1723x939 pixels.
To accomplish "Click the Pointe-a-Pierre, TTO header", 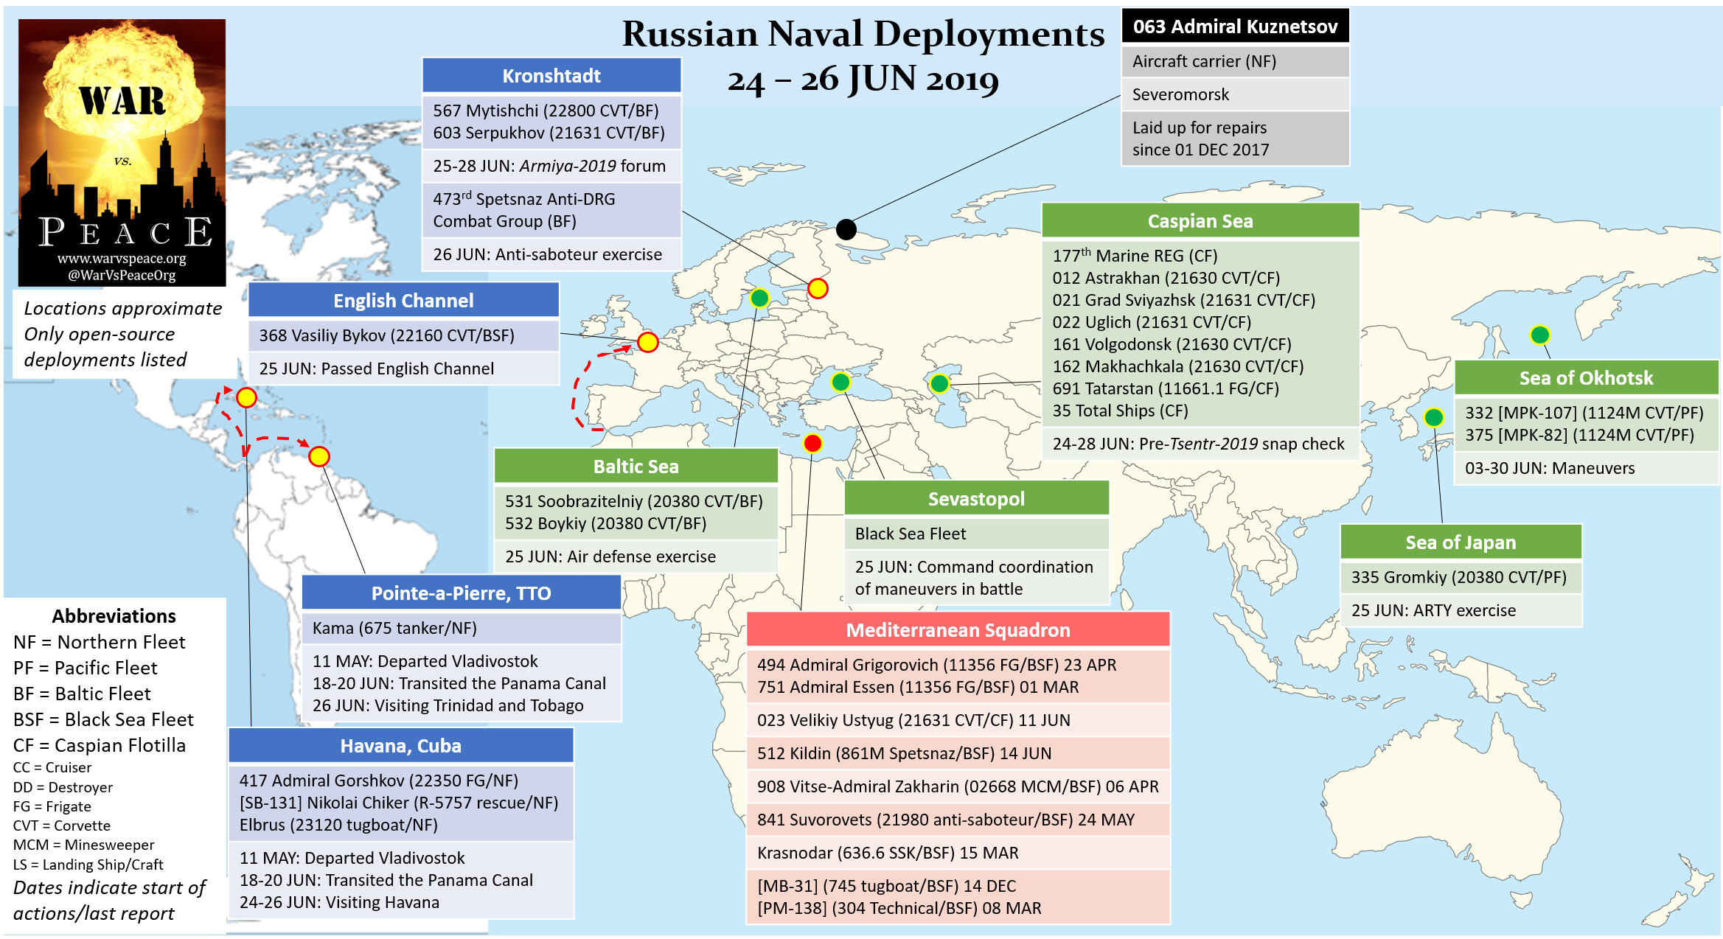I will [x=461, y=593].
